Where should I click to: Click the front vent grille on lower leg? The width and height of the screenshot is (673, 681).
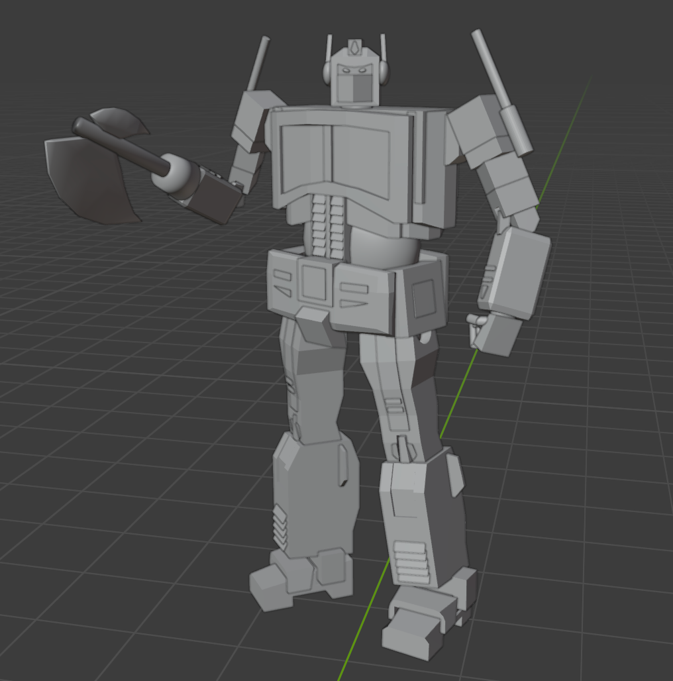tap(411, 562)
